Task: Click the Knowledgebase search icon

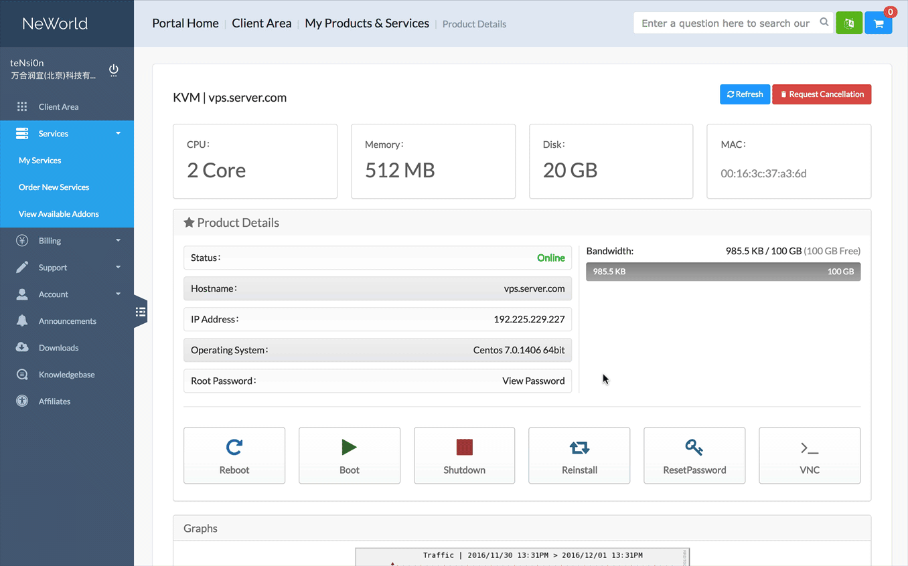Action: pos(22,374)
